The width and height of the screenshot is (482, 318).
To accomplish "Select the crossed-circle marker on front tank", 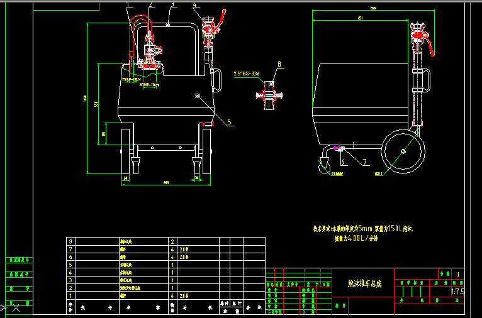I will [198, 96].
